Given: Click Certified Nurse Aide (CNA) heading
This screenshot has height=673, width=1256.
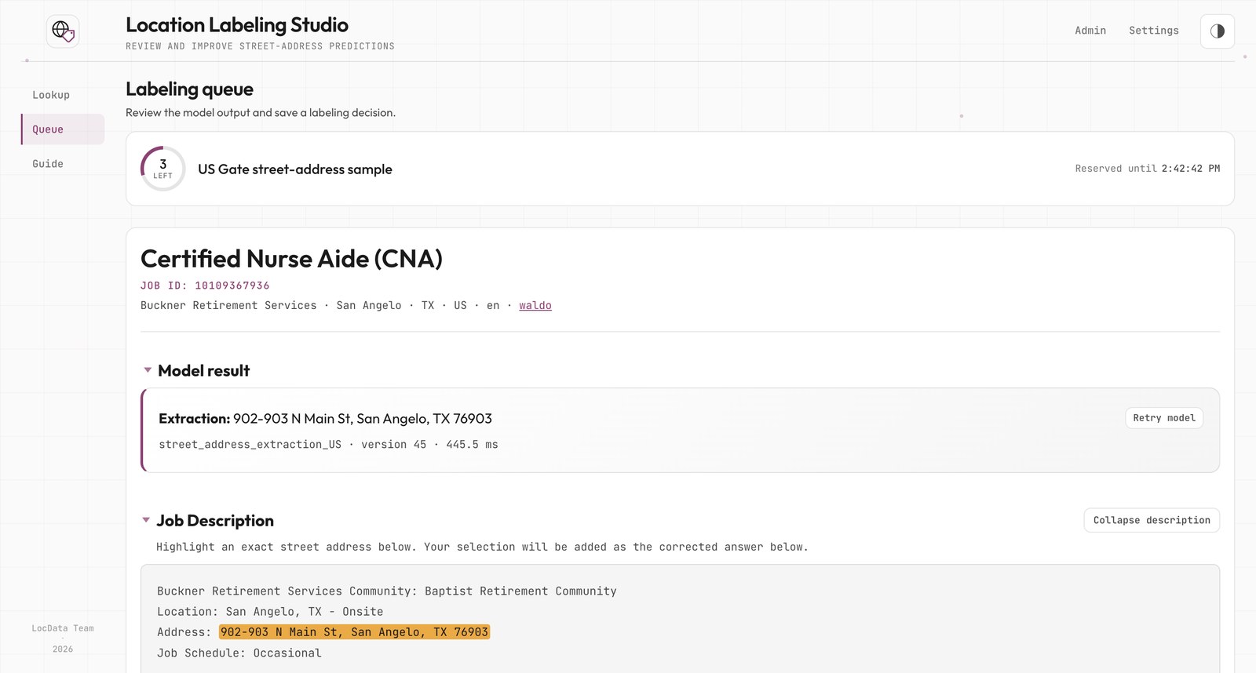Looking at the screenshot, I should [x=291, y=259].
